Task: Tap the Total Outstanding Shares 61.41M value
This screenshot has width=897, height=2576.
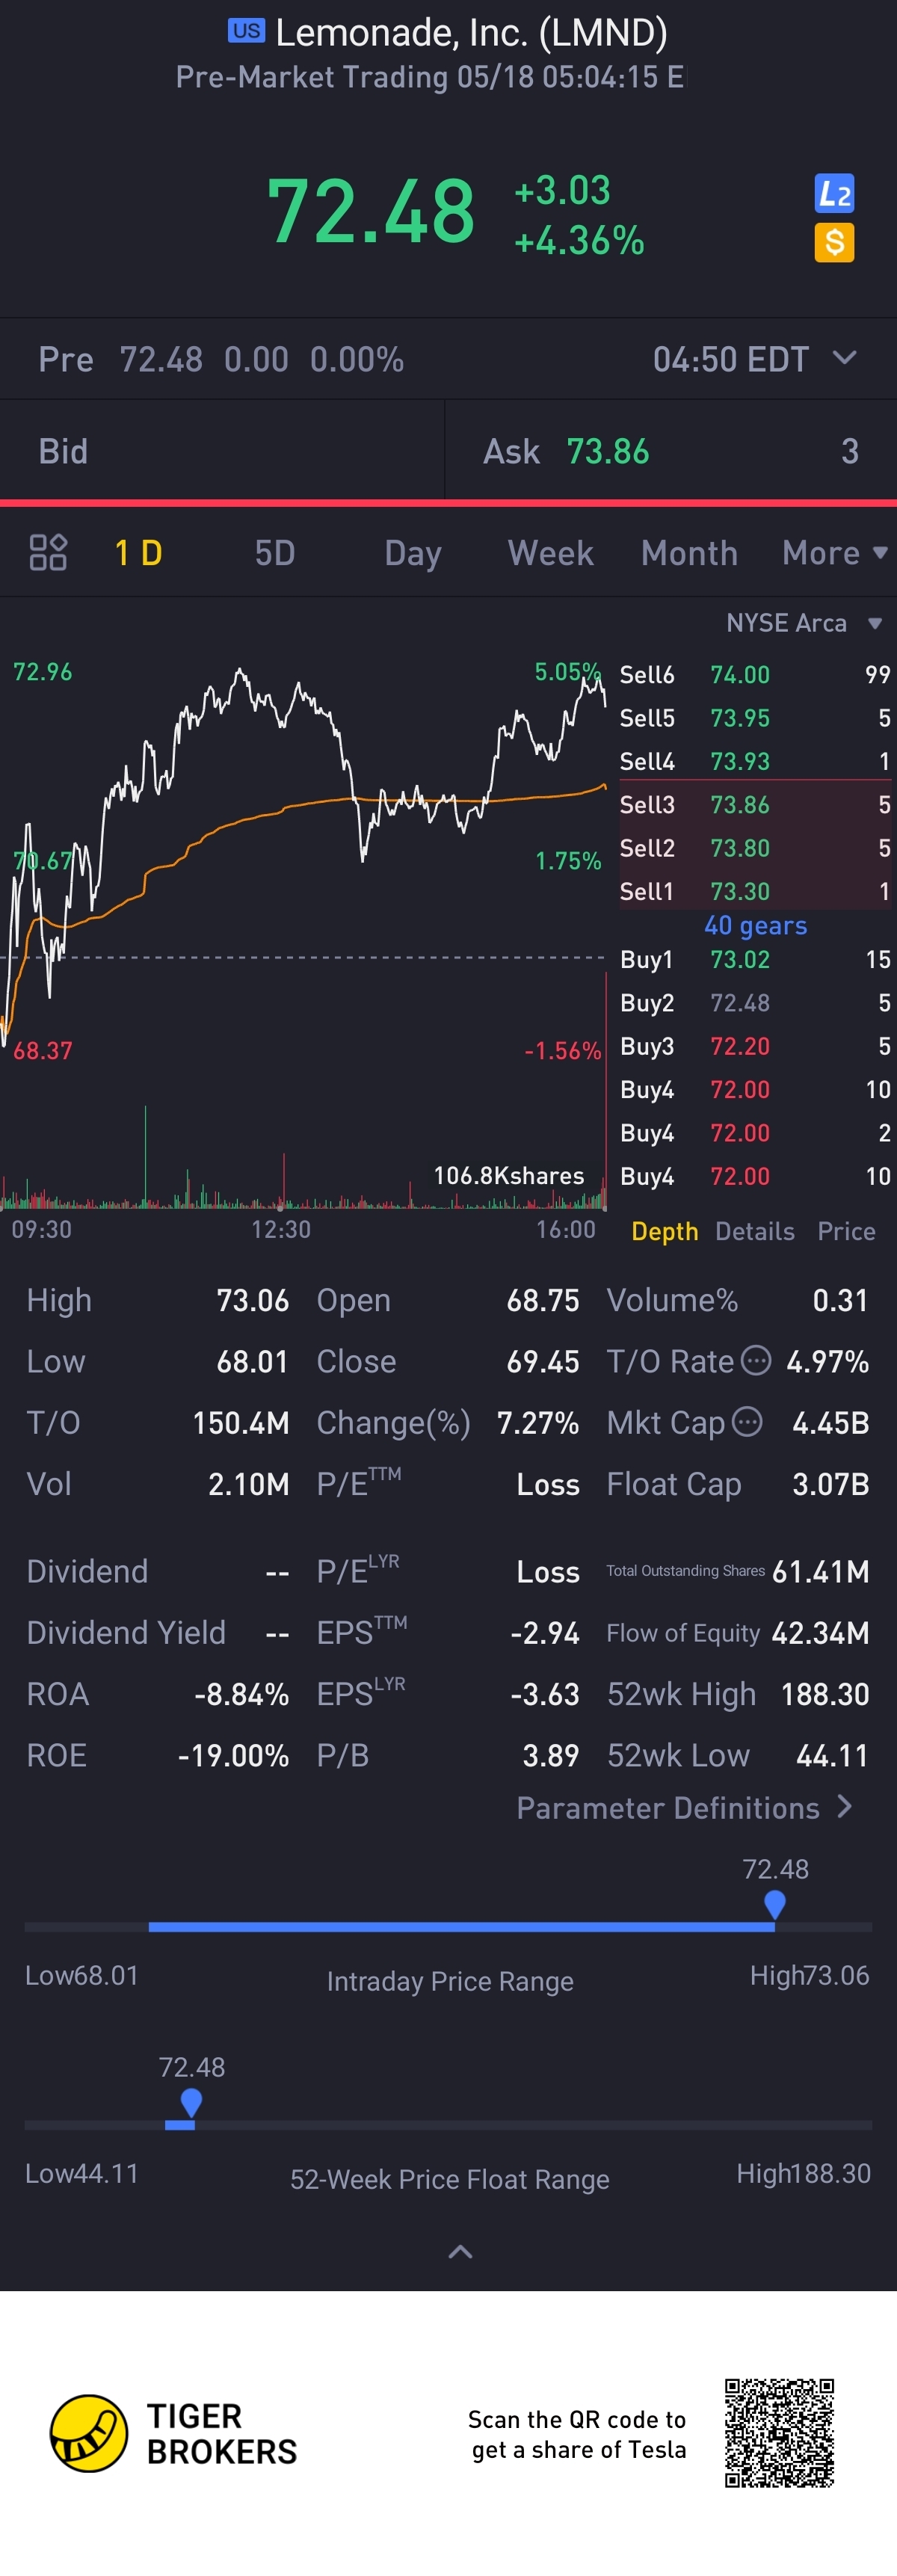Action: tap(820, 1571)
